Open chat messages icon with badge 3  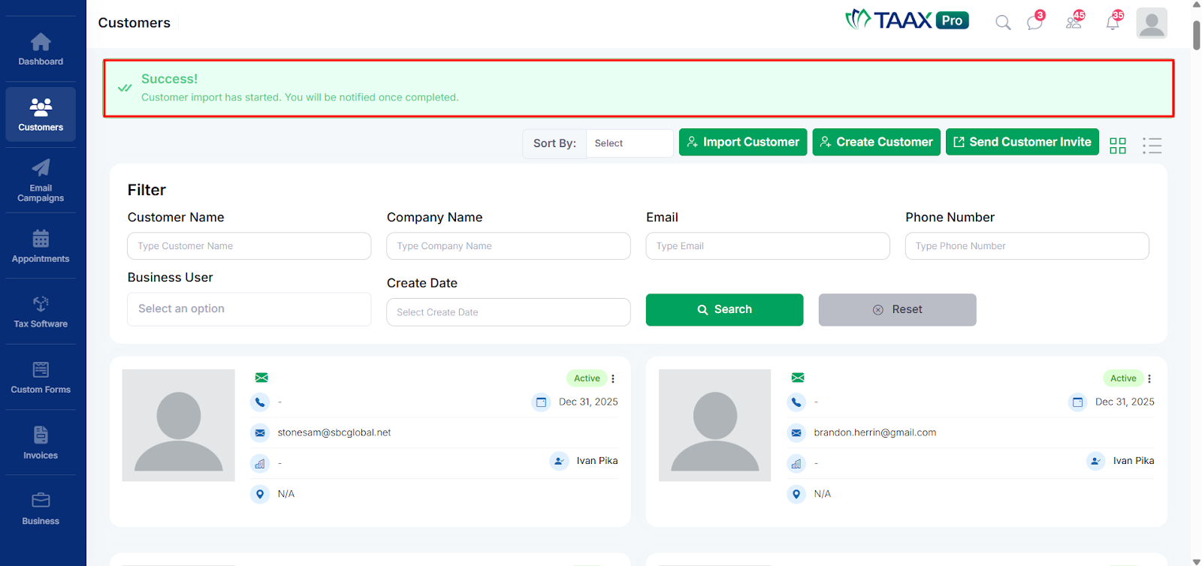[x=1035, y=21]
